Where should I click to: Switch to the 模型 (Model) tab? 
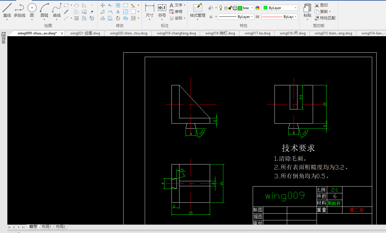pyautogui.click(x=33, y=227)
